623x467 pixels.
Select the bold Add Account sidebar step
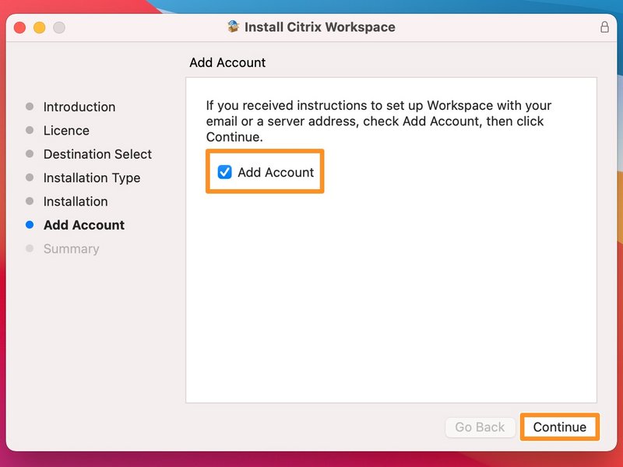[84, 225]
